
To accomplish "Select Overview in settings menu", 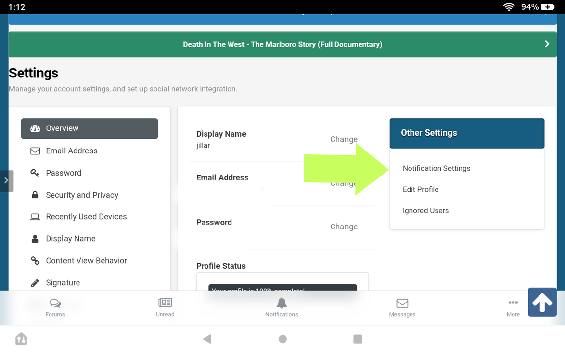I will [89, 128].
